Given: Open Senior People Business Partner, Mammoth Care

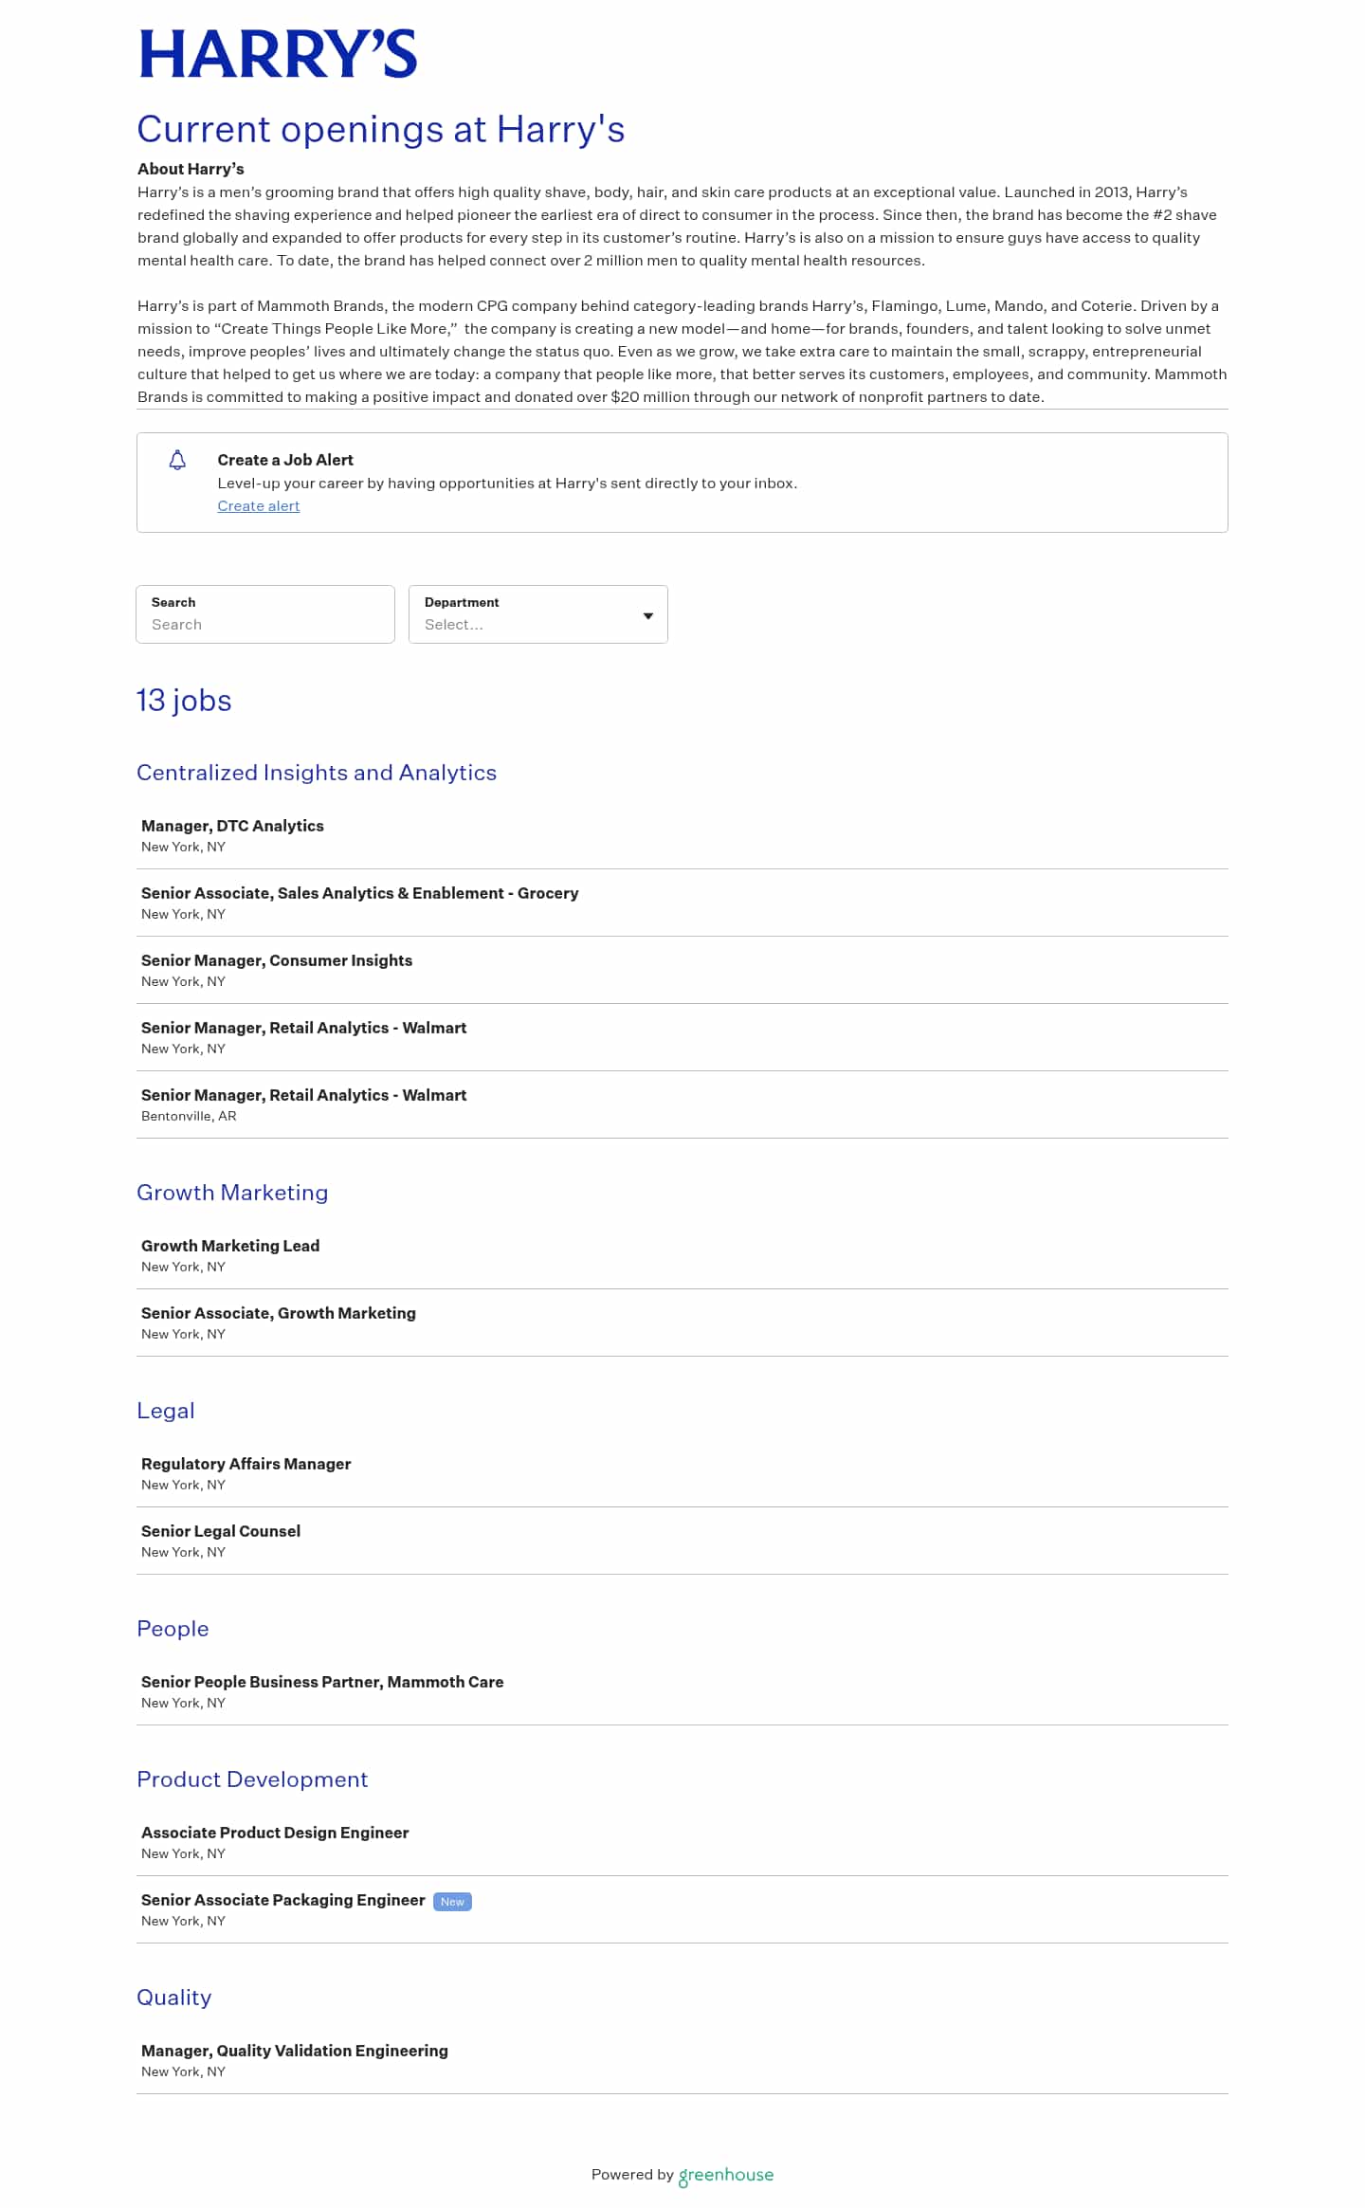Looking at the screenshot, I should pyautogui.click(x=682, y=1691).
